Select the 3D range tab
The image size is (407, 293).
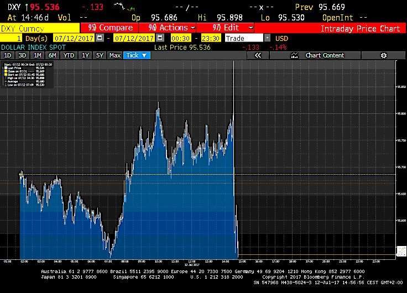[x=22, y=55]
